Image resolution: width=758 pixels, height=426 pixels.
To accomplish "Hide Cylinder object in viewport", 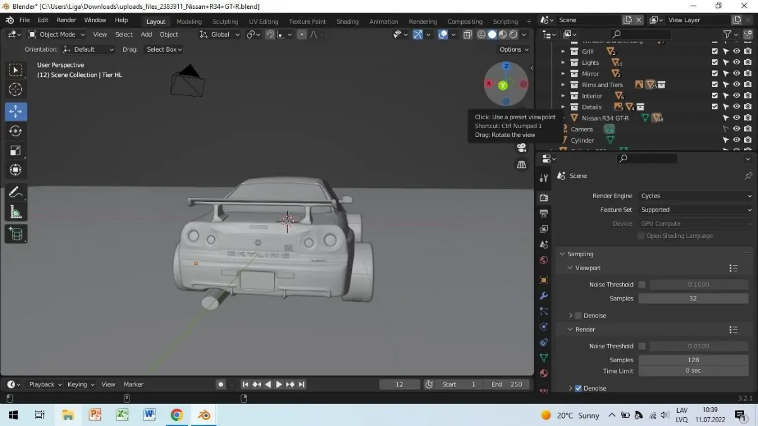I will point(737,140).
